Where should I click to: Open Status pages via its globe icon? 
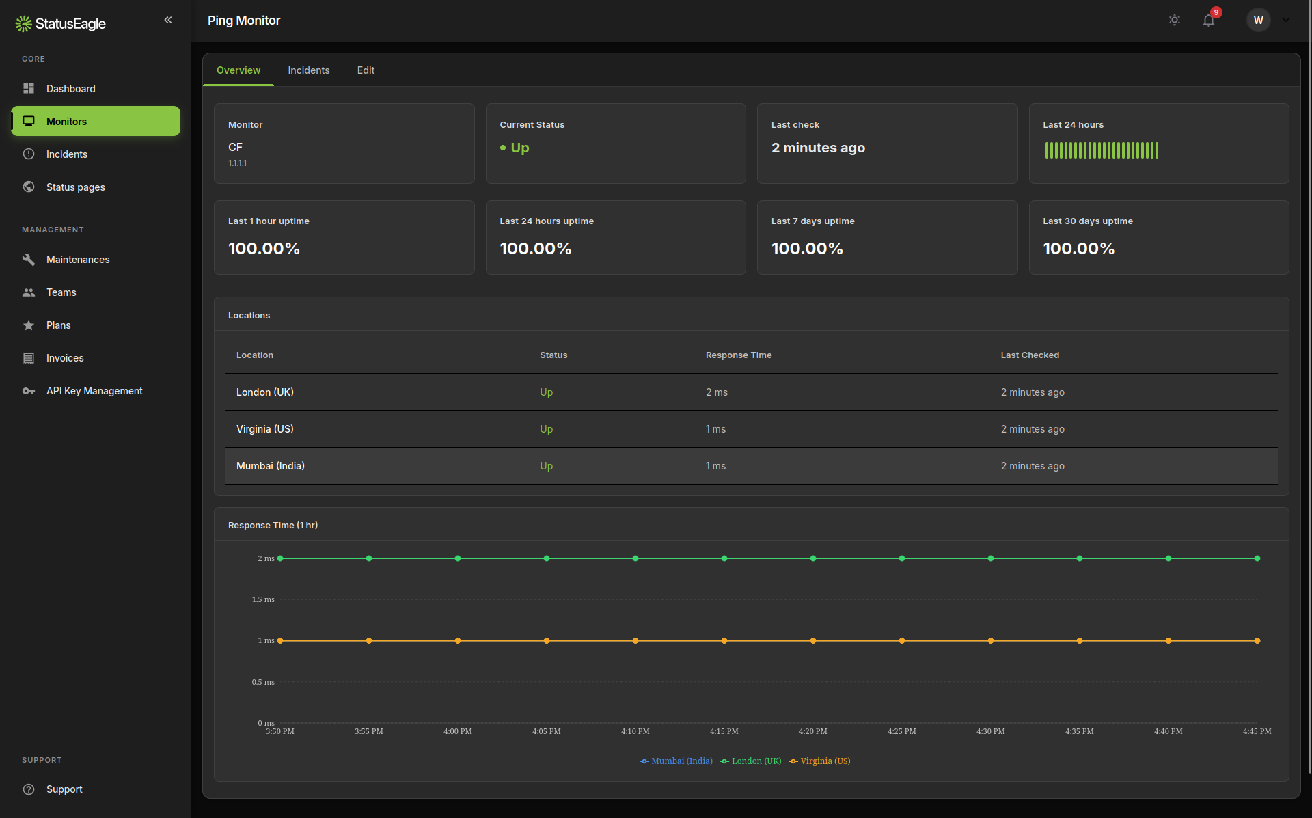pos(29,187)
